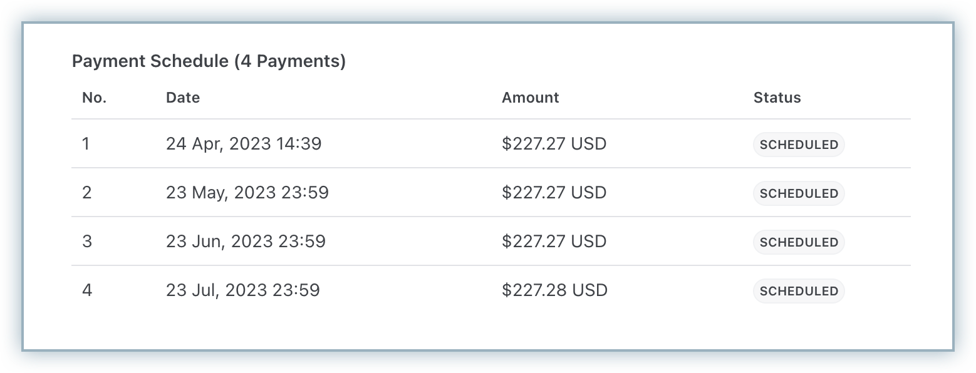Image resolution: width=976 pixels, height=373 pixels.
Task: Select the Date column header
Action: pyautogui.click(x=183, y=98)
